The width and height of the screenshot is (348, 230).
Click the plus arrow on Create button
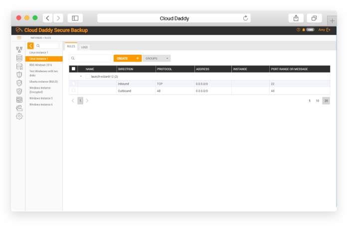[x=137, y=58]
